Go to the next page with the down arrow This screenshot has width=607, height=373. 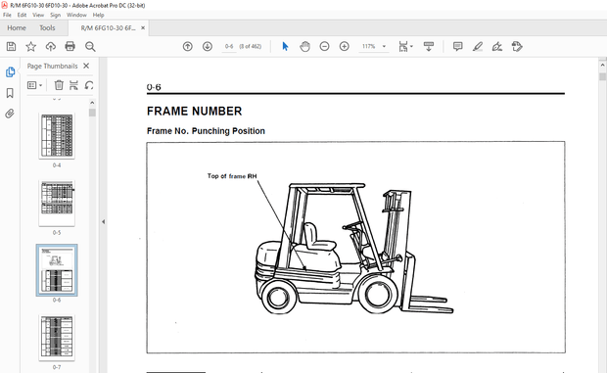click(x=208, y=46)
